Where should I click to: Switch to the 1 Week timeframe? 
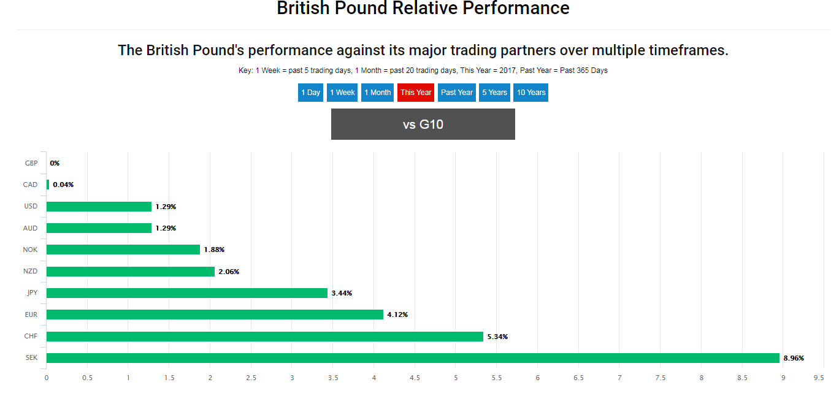tap(342, 93)
